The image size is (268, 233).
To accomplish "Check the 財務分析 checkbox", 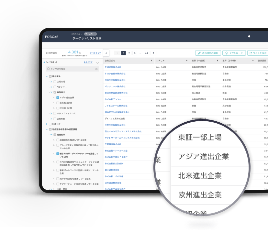I will pyautogui.click(x=50, y=124).
